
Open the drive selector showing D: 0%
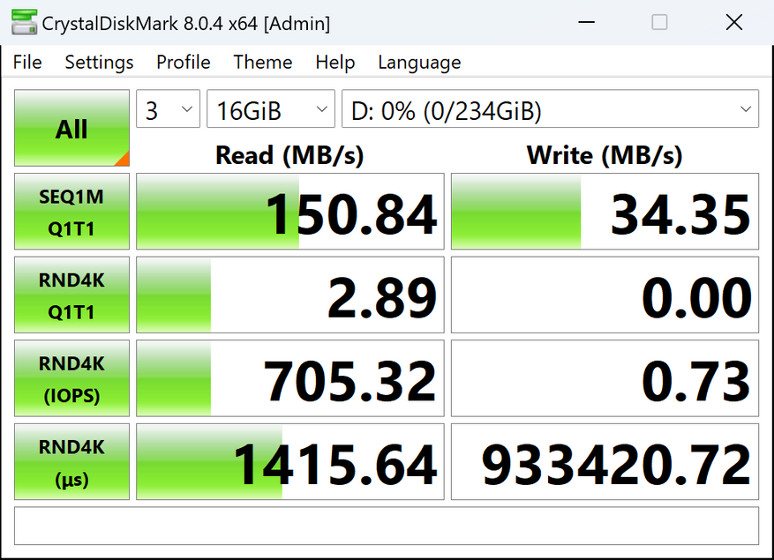[550, 109]
